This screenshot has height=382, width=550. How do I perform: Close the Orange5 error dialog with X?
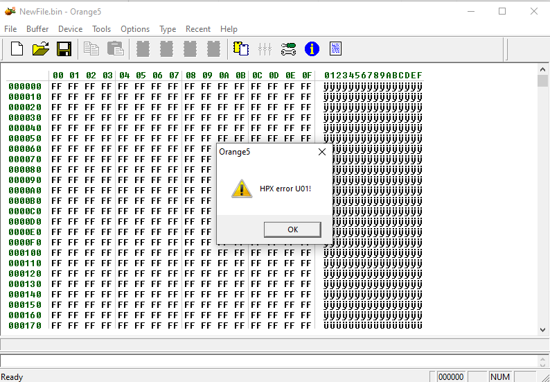pos(322,152)
